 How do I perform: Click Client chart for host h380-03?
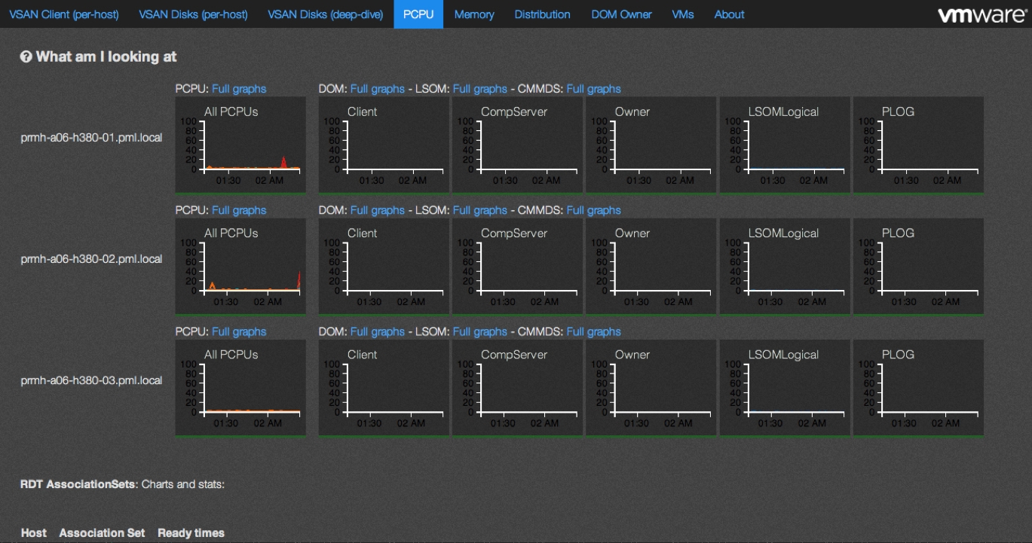384,387
